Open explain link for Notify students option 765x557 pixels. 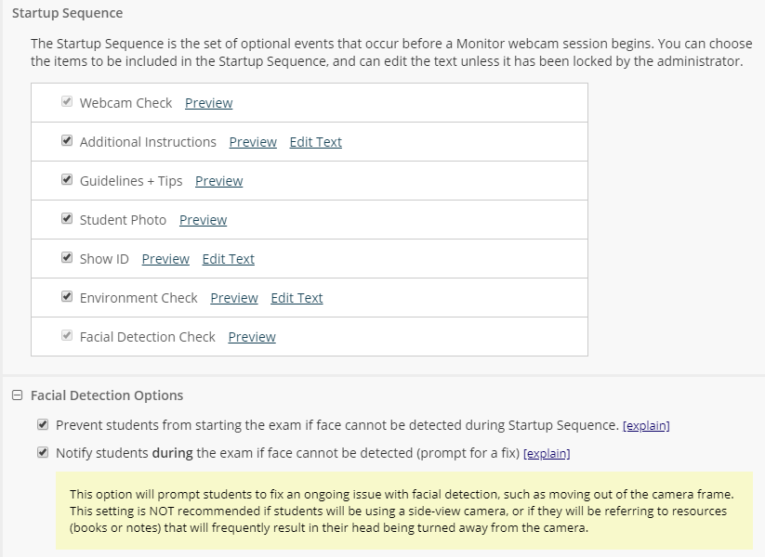click(547, 453)
